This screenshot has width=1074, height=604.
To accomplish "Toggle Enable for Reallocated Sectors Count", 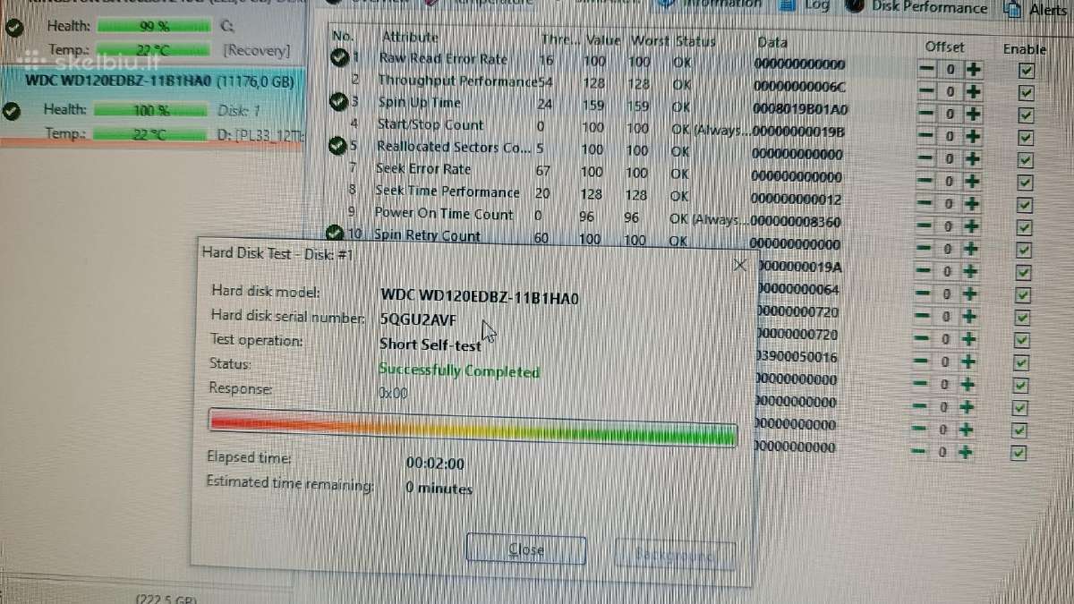I will click(1025, 160).
